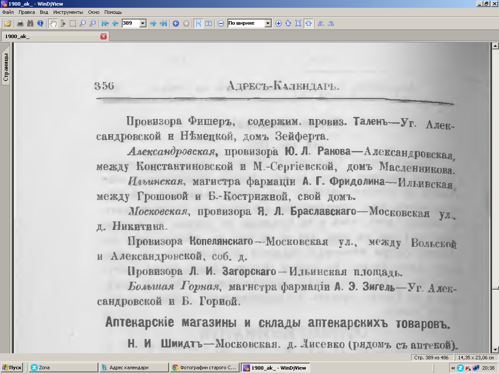Viewport: 499px width, 374px height.
Task: Expand the Страницы side panel
Action: click(x=6, y=67)
